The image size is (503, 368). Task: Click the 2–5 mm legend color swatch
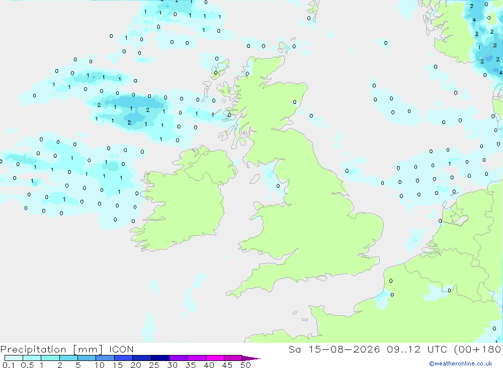pyautogui.click(x=68, y=358)
